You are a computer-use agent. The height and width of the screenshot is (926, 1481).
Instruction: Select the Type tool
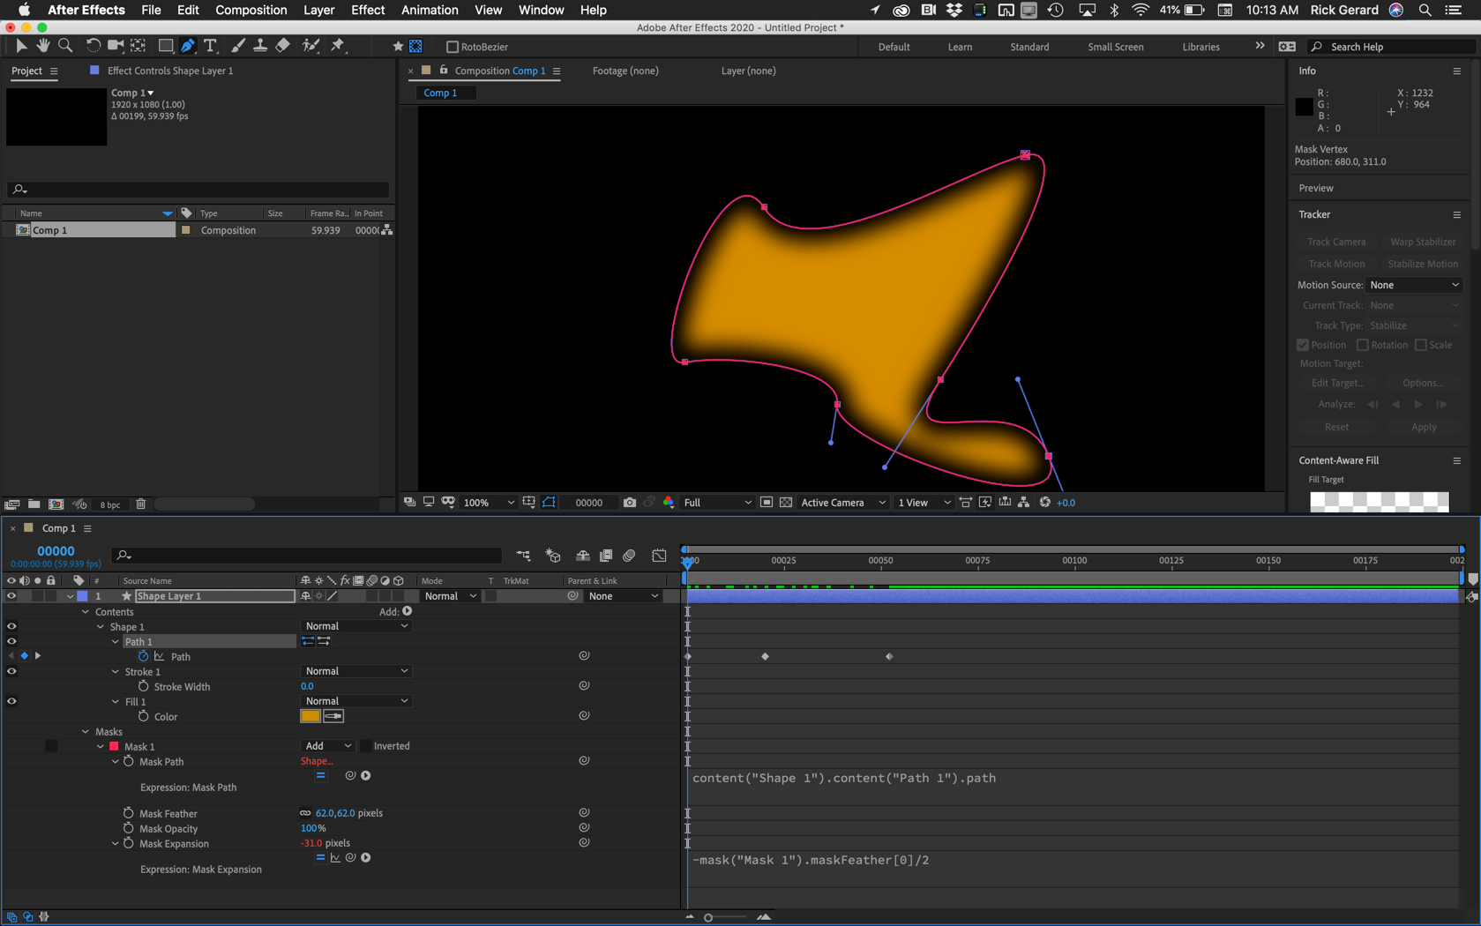click(x=210, y=46)
